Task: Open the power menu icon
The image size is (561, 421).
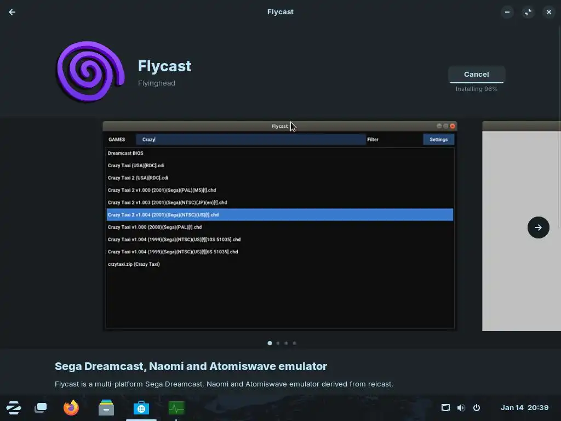Action: (x=477, y=407)
